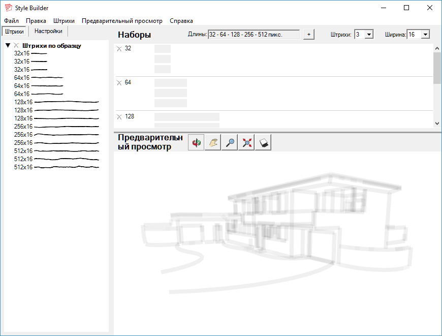Remove the 64 stroke set with X
Screen dimensions: 442x336
pyautogui.click(x=119, y=83)
